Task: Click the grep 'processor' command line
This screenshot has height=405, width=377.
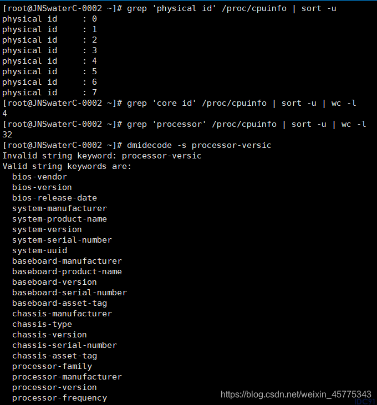Action: [247, 124]
